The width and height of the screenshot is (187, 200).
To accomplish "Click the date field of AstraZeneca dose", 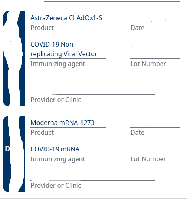I will pos(155,19).
